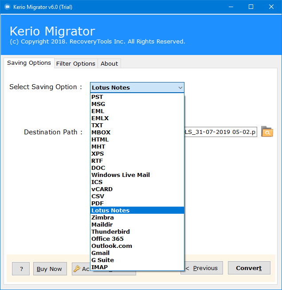
Task: Select Thunderbird saving option
Action: 137,231
